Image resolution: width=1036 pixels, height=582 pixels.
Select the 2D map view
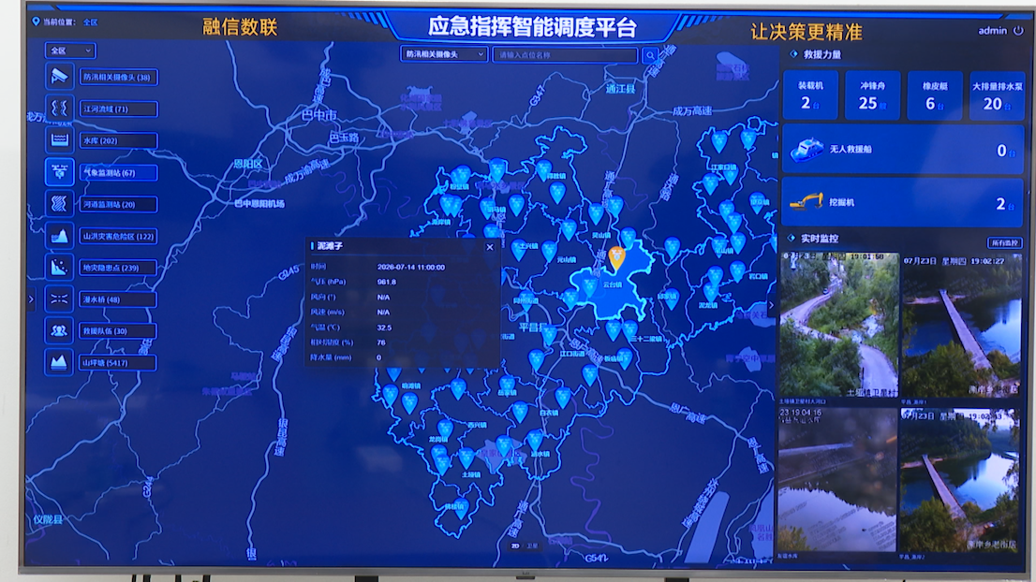[515, 546]
